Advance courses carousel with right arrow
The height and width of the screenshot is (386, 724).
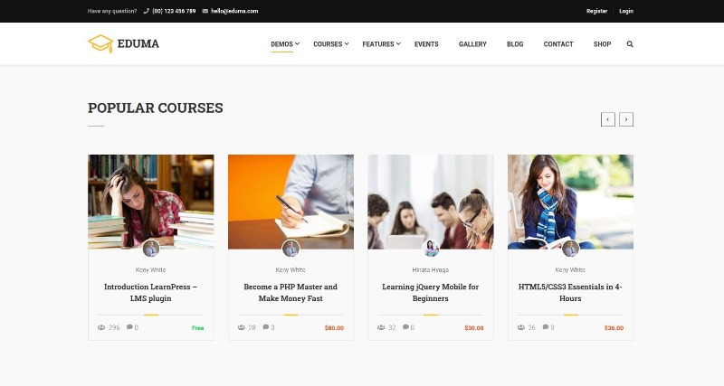(x=626, y=119)
